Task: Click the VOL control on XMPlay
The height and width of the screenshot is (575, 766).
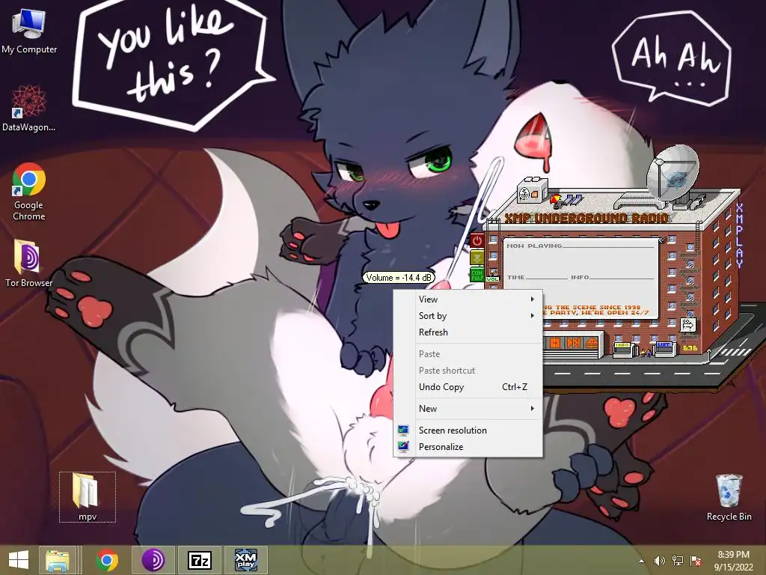Action: (492, 279)
